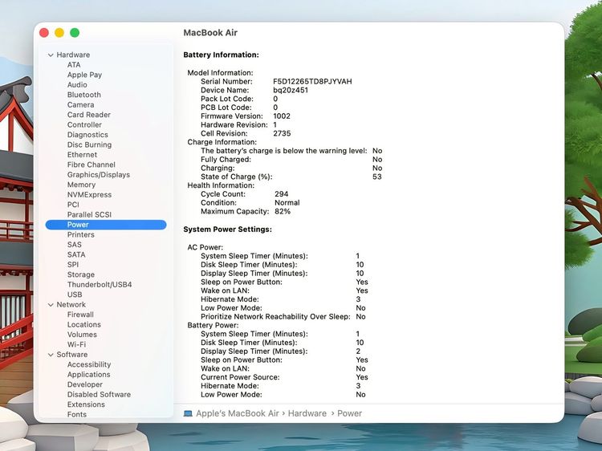602x451 pixels.
Task: Open Card Reader details
Action: coord(88,115)
